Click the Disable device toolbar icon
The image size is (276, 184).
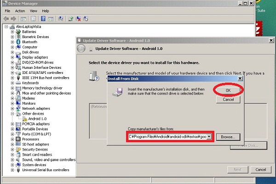[86, 19]
